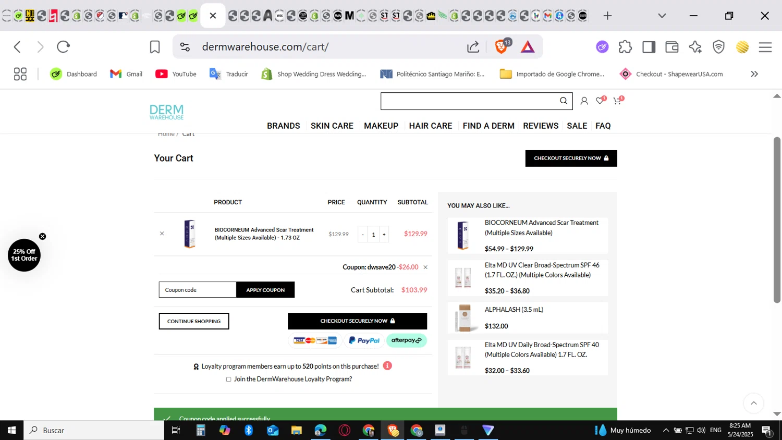The image size is (782, 440).
Task: Open BIOCORNEUM product link in cart
Action: [264, 234]
